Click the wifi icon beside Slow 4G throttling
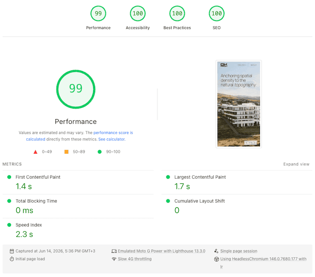Image resolution: width=315 pixels, height=277 pixels. [x=114, y=259]
